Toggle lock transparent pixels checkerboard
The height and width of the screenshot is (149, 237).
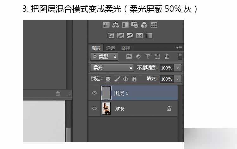tap(108, 79)
